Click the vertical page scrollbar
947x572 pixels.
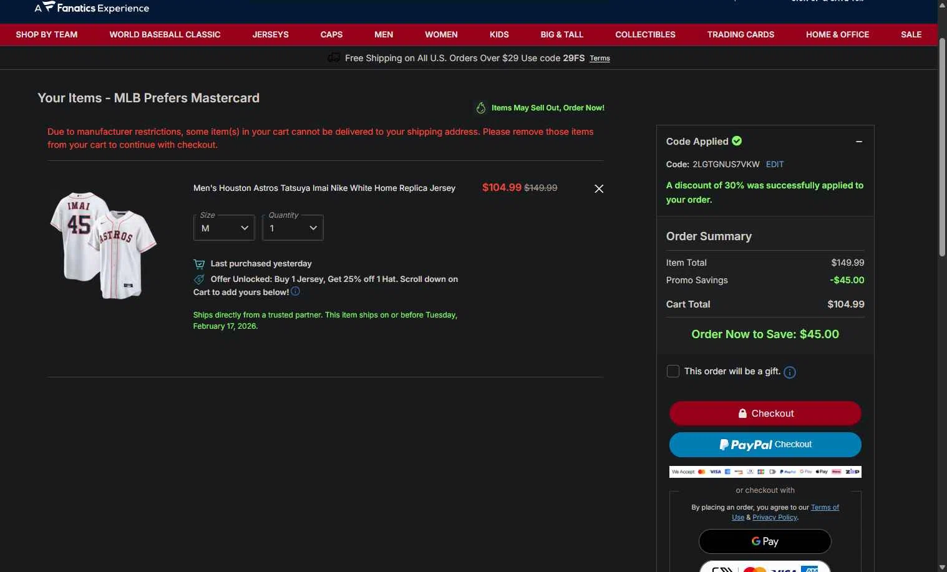coord(942,147)
